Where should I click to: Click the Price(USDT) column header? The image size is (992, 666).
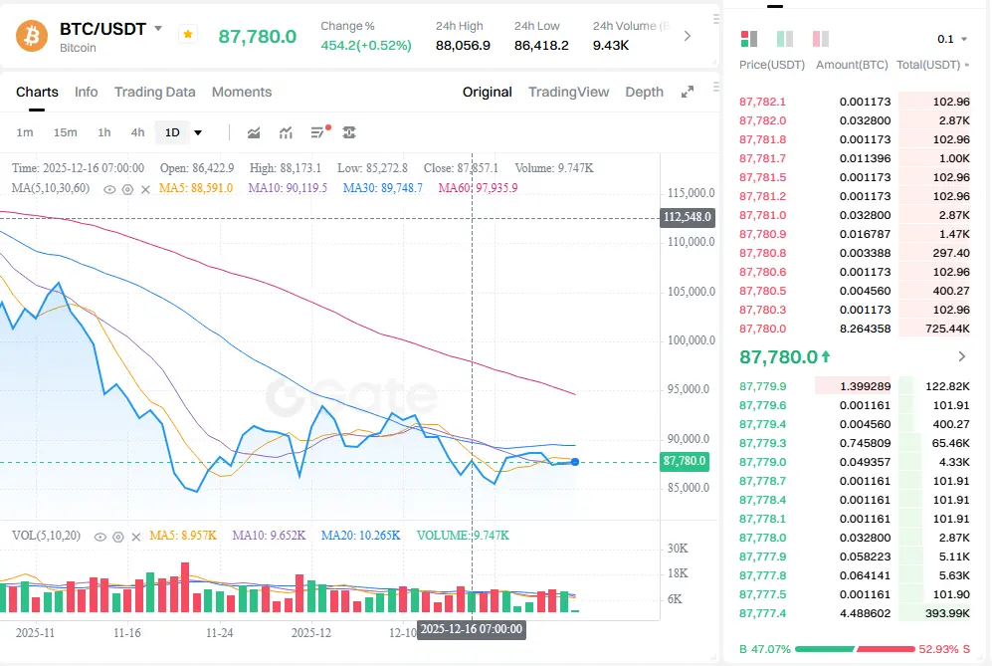[x=772, y=65]
